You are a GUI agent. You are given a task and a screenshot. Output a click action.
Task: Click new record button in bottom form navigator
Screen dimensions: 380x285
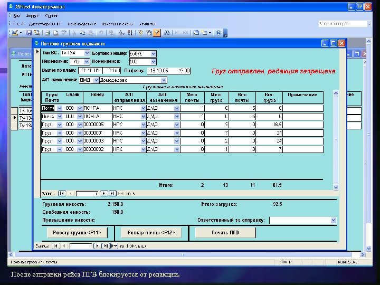pos(114,246)
